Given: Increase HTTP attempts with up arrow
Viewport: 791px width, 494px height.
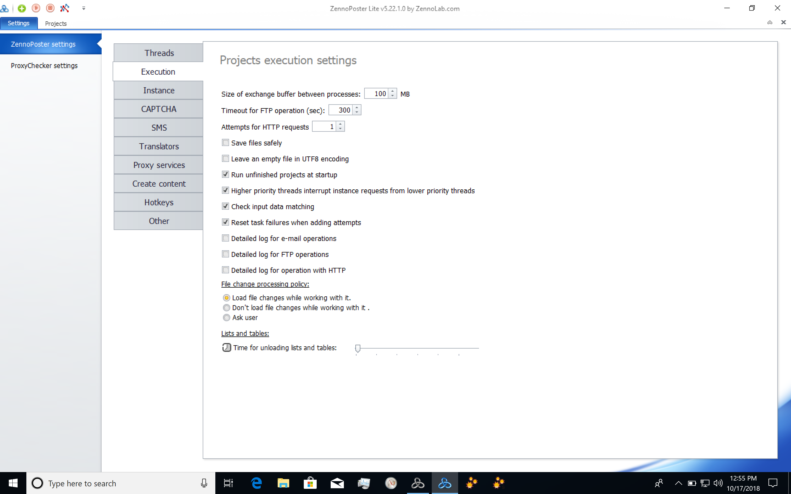Looking at the screenshot, I should tap(340, 124).
